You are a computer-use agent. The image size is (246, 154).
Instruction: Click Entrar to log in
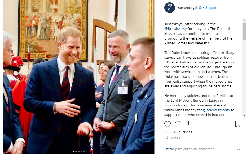click(x=169, y=149)
